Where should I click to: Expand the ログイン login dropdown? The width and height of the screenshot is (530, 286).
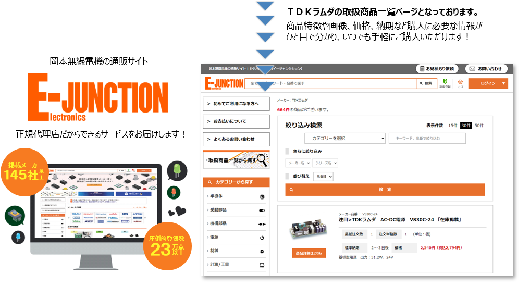pos(488,83)
